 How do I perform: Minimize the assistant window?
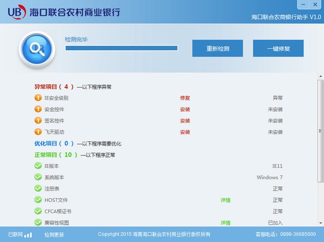pyautogui.click(x=303, y=4)
